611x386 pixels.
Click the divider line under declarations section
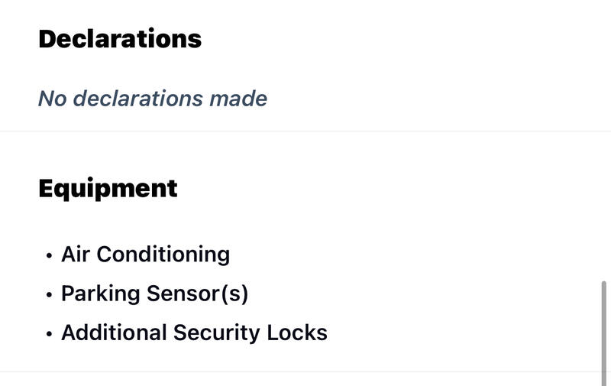[305, 131]
